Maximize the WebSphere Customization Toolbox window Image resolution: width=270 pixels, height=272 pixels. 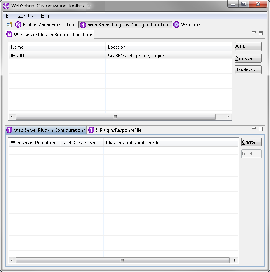[244, 4]
